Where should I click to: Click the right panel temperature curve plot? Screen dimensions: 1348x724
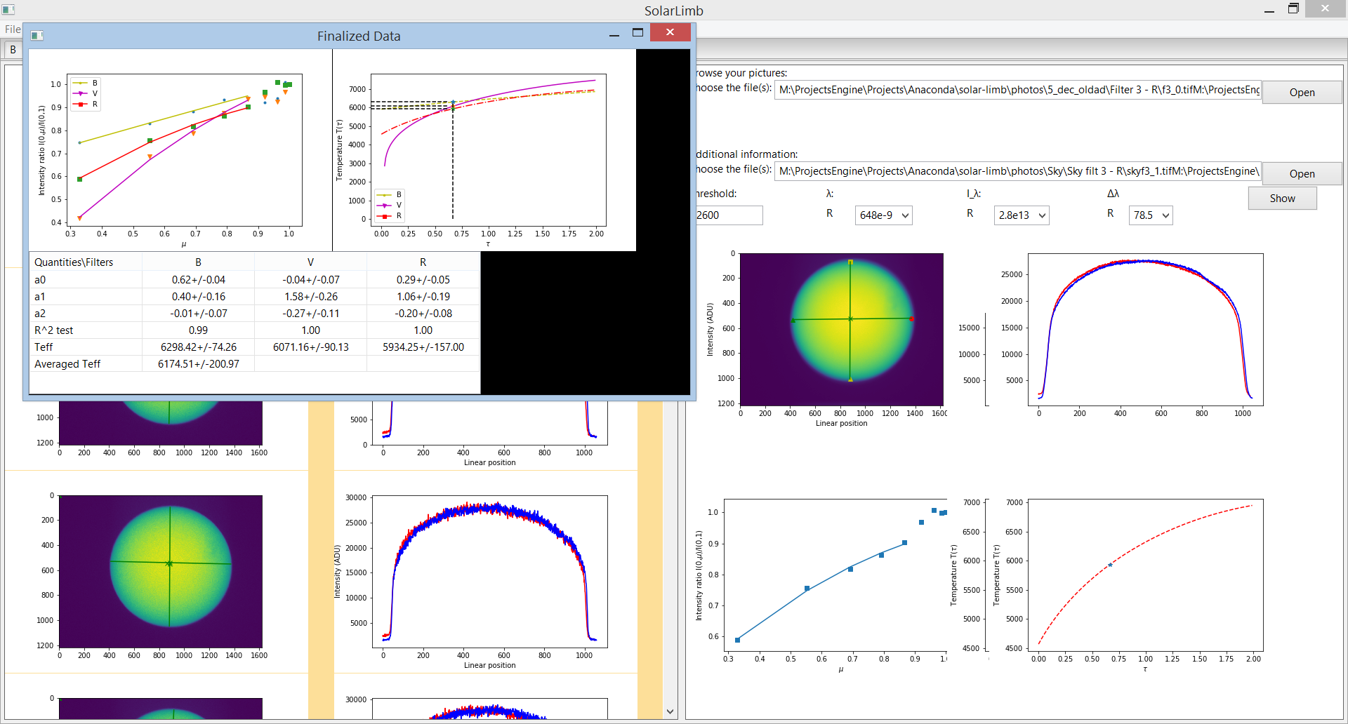tap(1145, 575)
